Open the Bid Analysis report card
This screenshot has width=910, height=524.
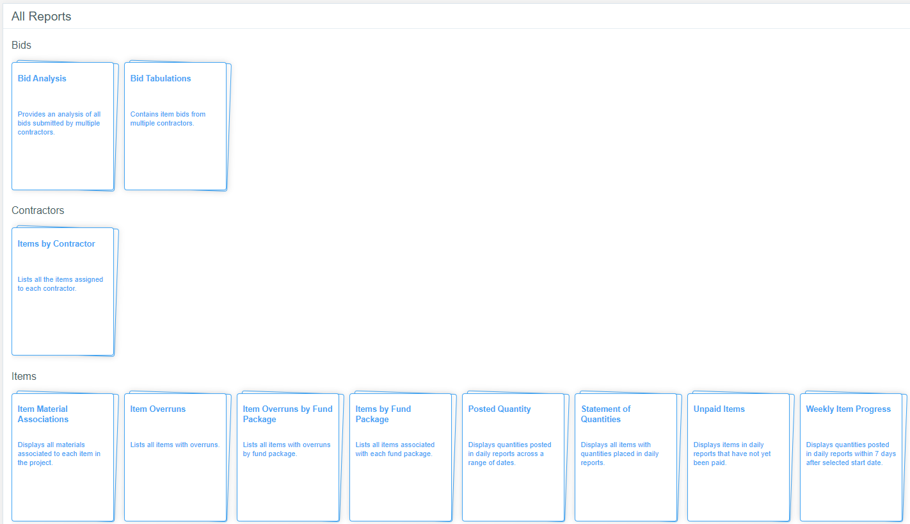[x=42, y=79]
